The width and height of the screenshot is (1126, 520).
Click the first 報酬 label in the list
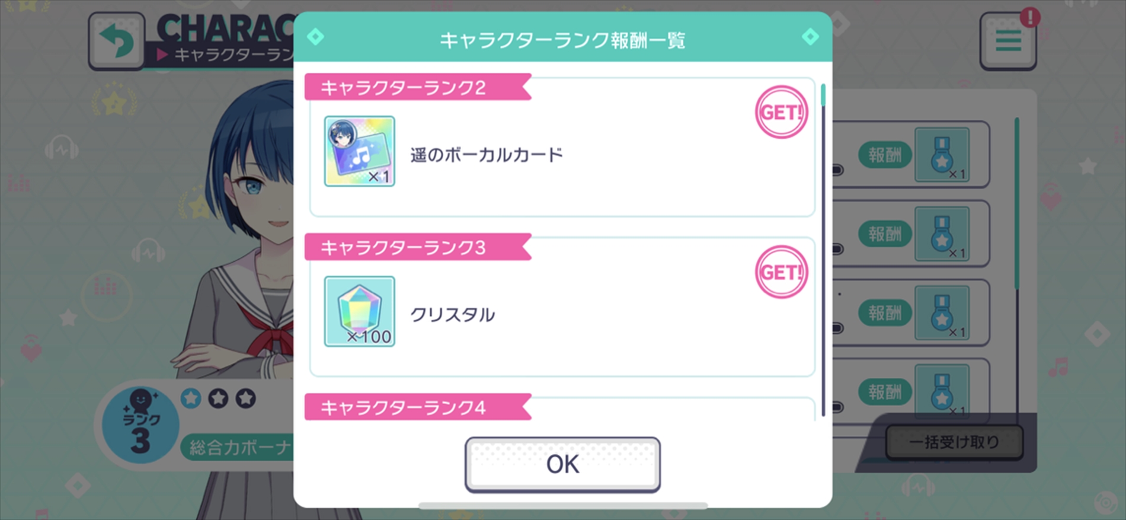click(885, 155)
